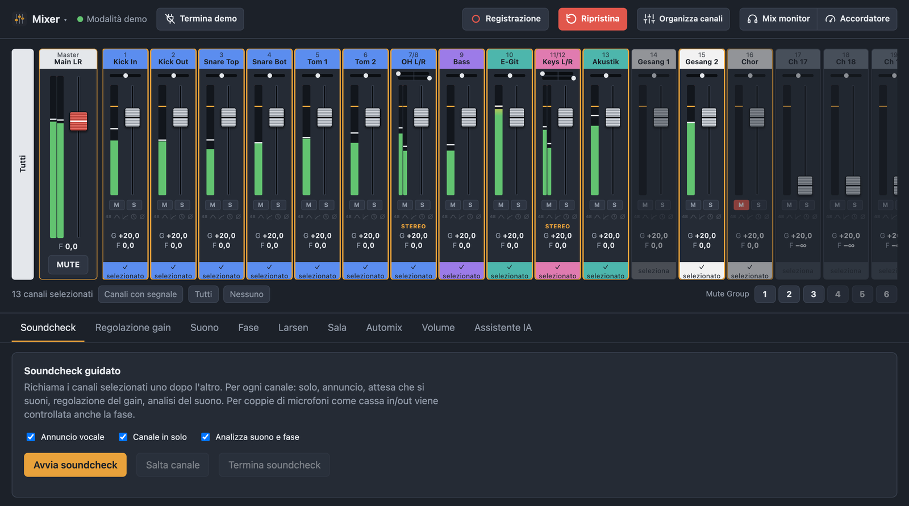Open the Accordatore tuner

857,19
